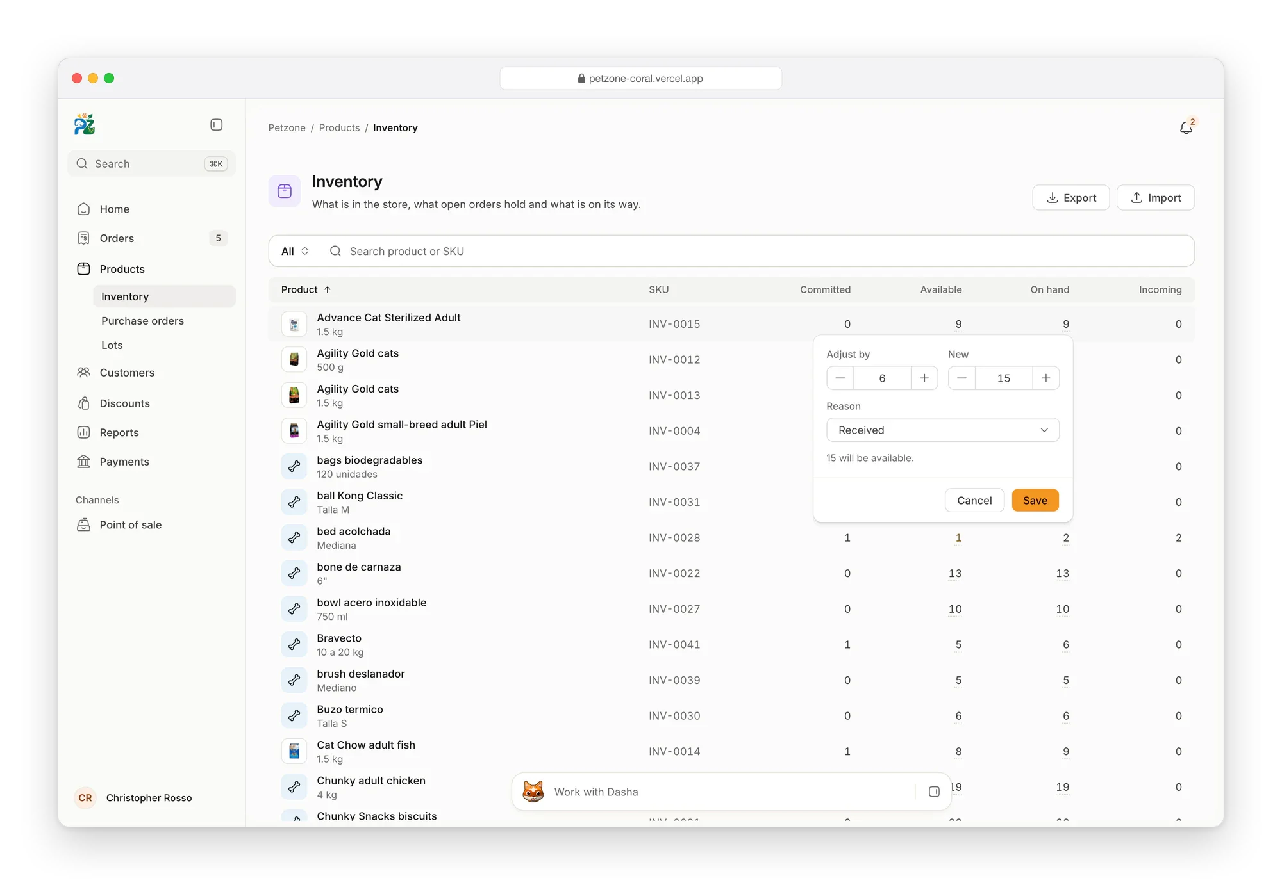The image size is (1282, 885).
Task: Click the Petzone logo
Action: (85, 125)
